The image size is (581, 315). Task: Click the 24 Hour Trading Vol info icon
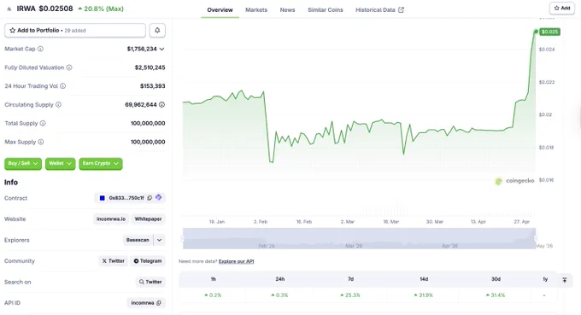pos(63,86)
